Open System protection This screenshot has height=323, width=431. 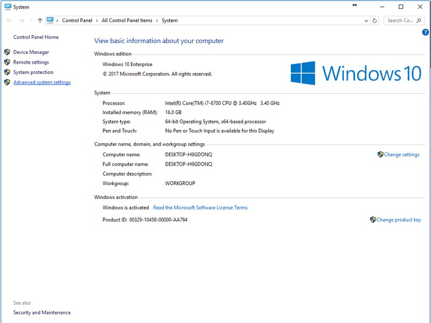[33, 72]
